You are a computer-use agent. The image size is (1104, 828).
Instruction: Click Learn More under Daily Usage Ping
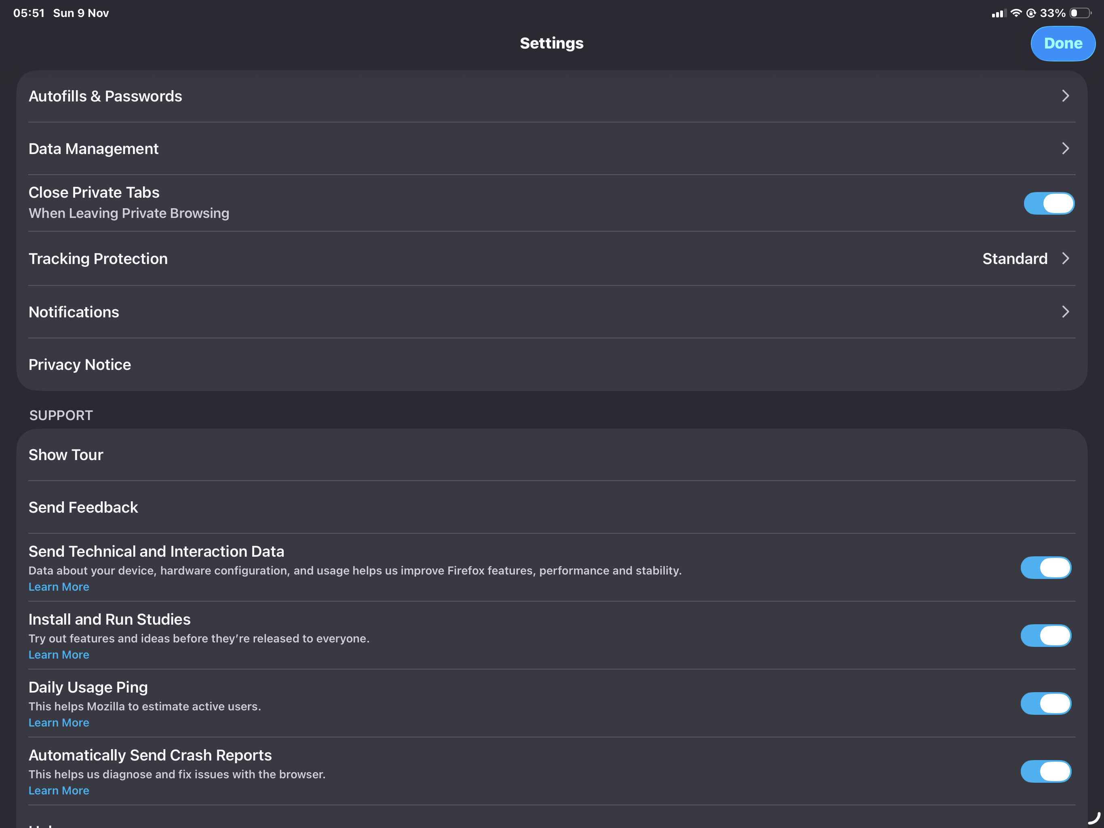coord(59,722)
